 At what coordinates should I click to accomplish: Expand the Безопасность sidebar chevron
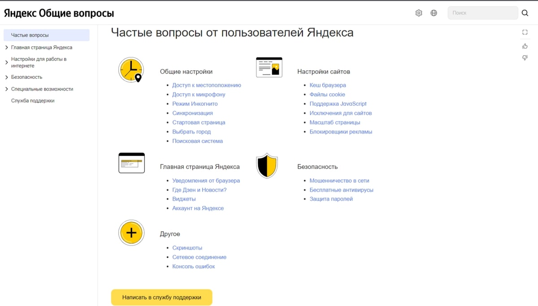(6, 77)
